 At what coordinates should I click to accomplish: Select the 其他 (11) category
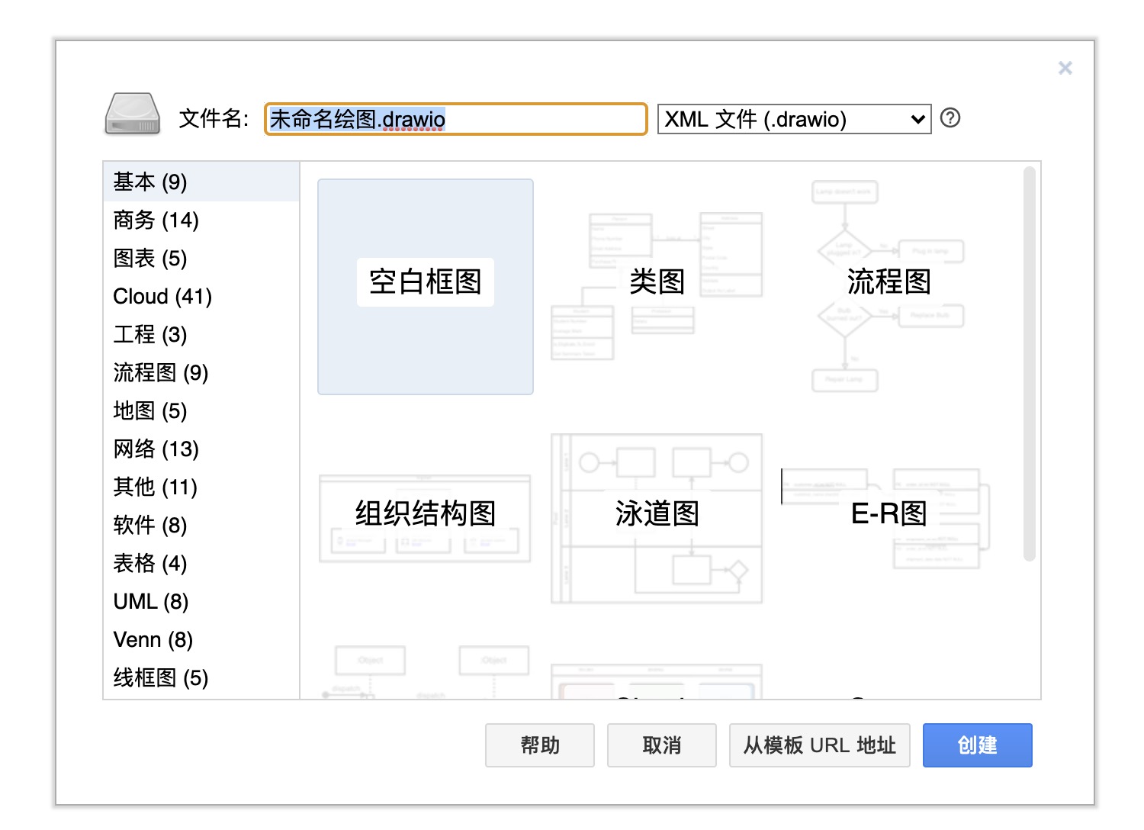(201, 487)
